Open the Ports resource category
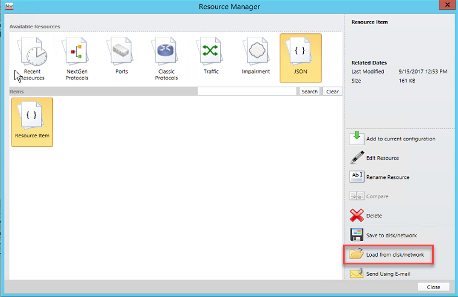This screenshot has width=458, height=297. click(x=122, y=55)
